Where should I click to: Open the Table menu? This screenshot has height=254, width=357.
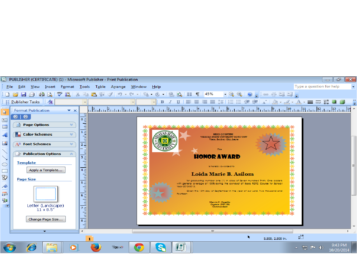pos(100,86)
